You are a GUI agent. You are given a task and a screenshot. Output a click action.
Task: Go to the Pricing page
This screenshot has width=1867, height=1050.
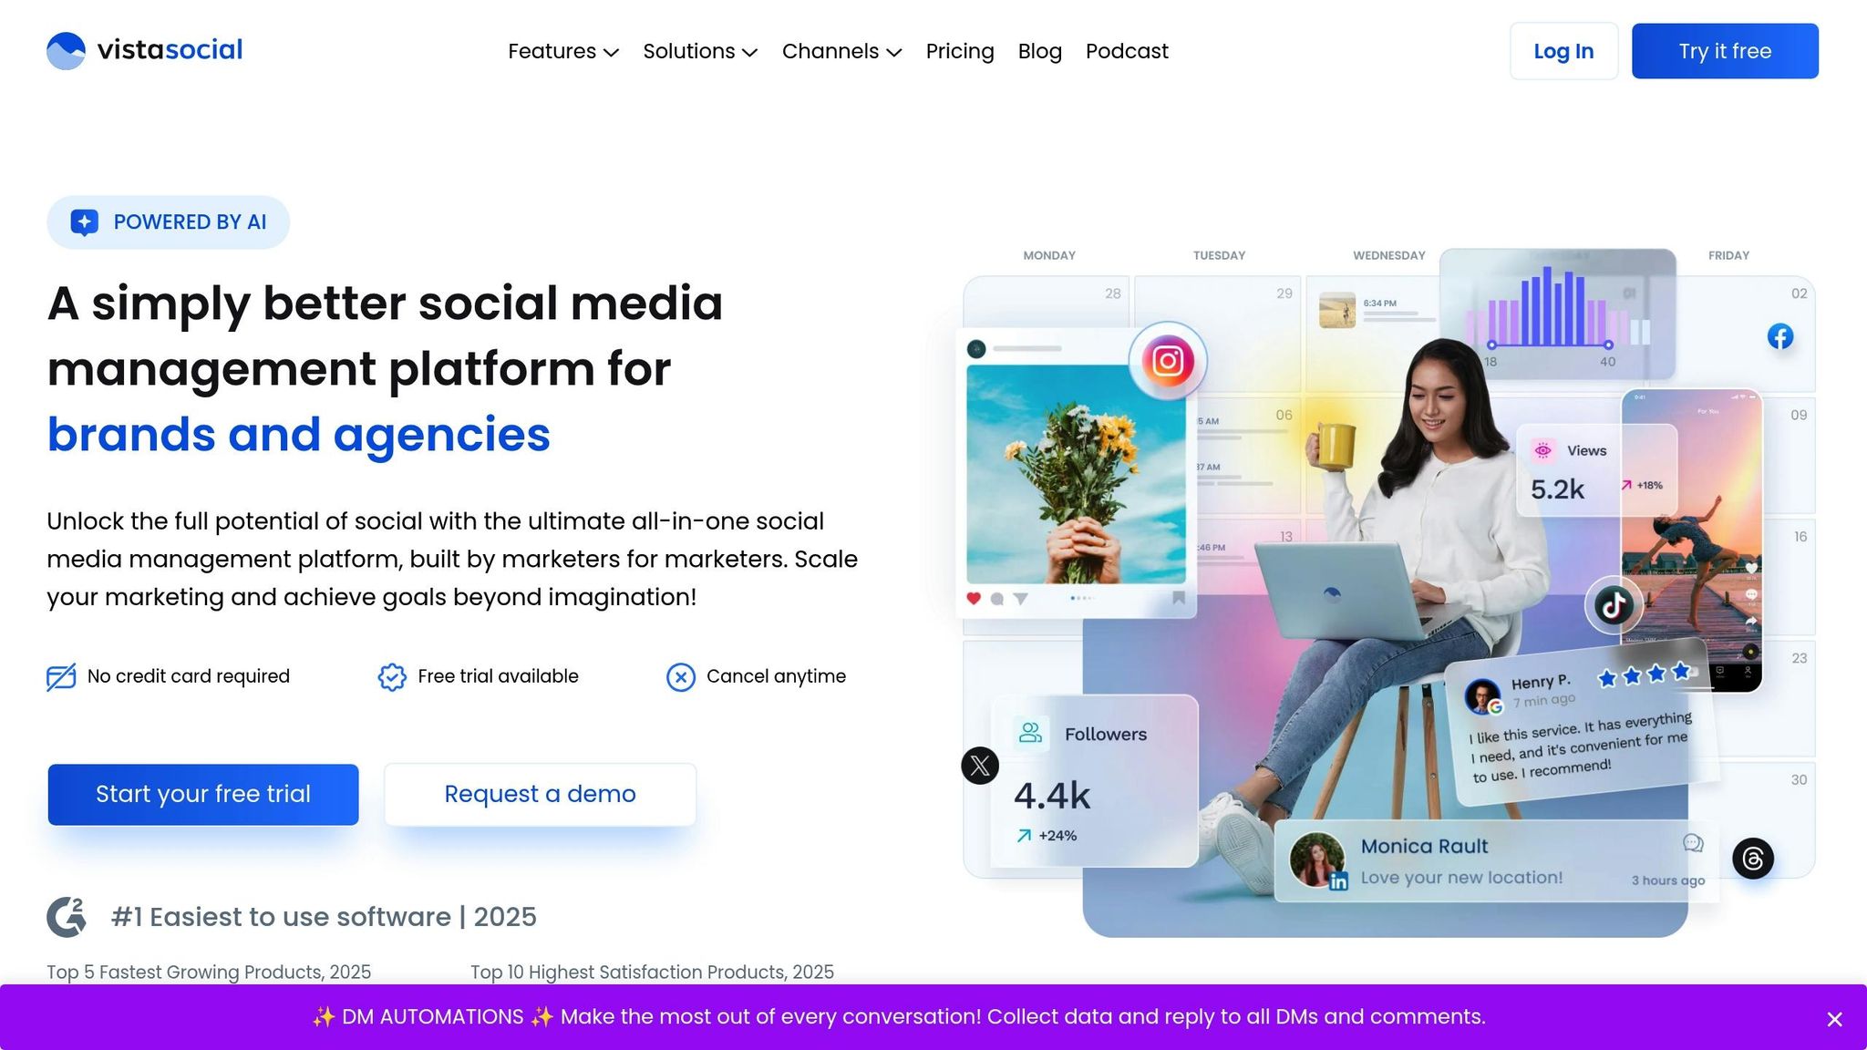[960, 52]
